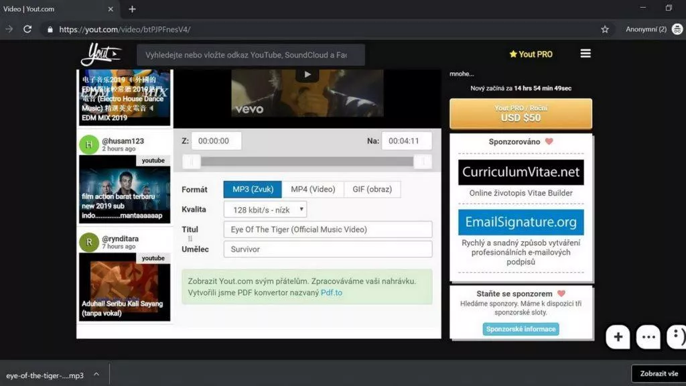Click @rynditara avatar

(89, 242)
